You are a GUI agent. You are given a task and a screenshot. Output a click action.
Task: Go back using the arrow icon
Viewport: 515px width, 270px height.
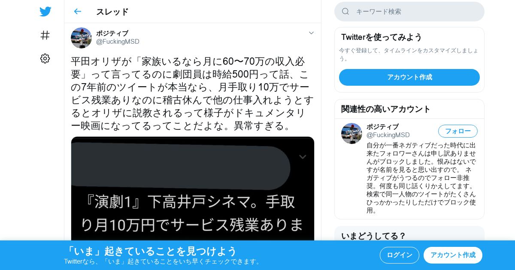click(x=77, y=12)
